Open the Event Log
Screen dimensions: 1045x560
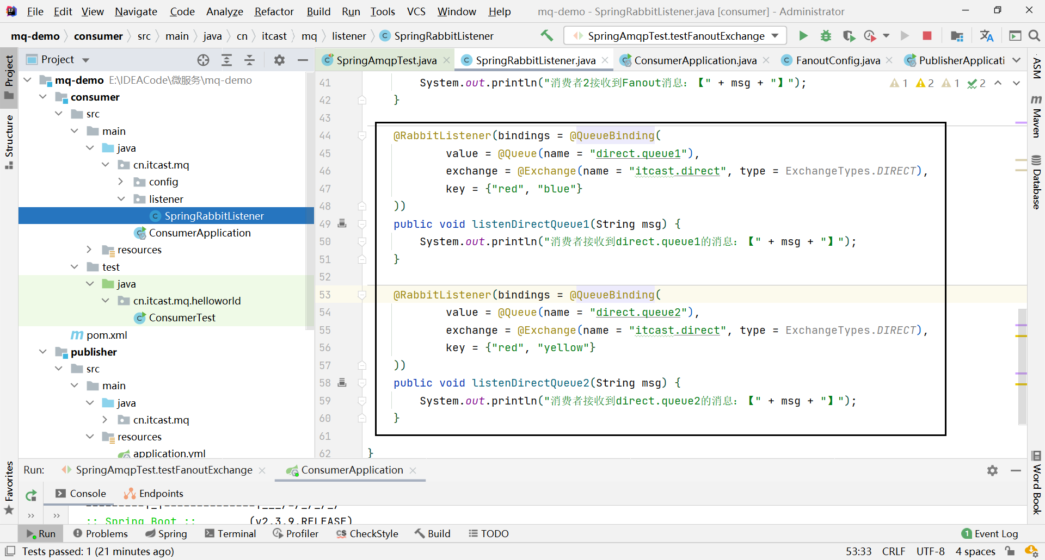[x=990, y=534]
